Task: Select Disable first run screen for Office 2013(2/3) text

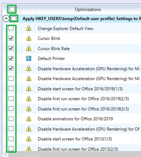Action: 78,149
